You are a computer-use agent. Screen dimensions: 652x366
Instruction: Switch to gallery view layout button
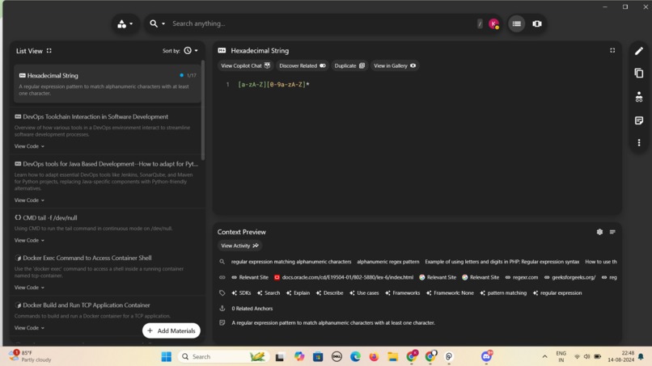point(537,24)
